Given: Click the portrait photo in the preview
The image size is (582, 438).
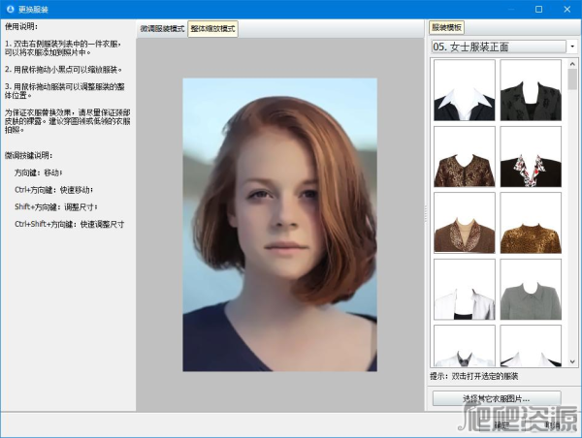Looking at the screenshot, I should point(280,225).
